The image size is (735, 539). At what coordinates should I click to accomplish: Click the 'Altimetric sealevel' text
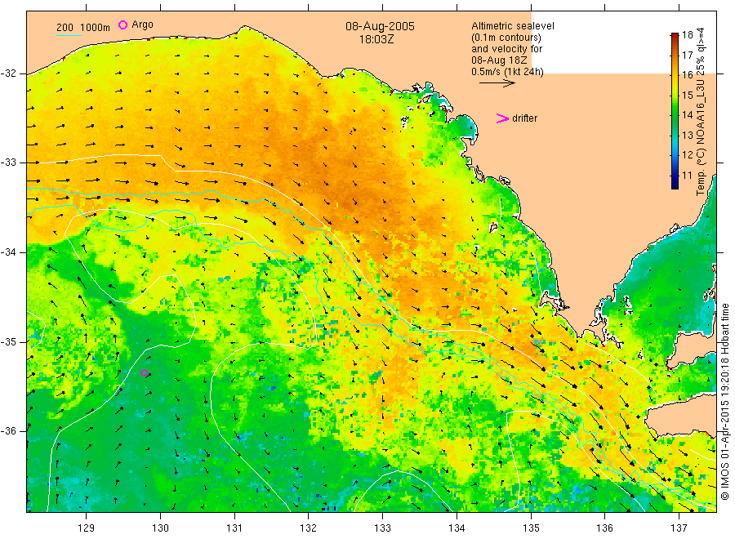point(513,26)
